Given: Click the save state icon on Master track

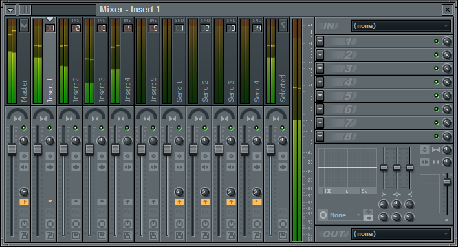Looking at the screenshot, I should tap(24, 235).
